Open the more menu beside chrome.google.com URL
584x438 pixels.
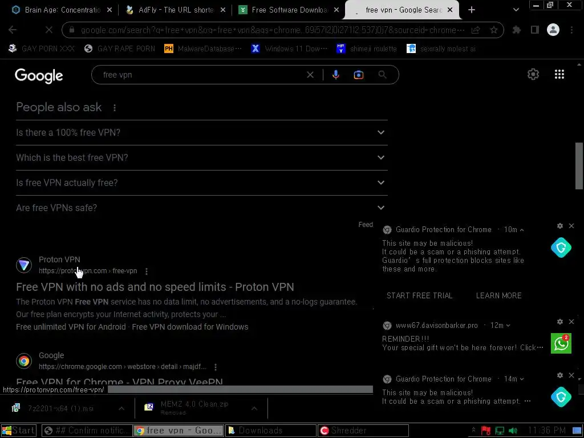[215, 367]
